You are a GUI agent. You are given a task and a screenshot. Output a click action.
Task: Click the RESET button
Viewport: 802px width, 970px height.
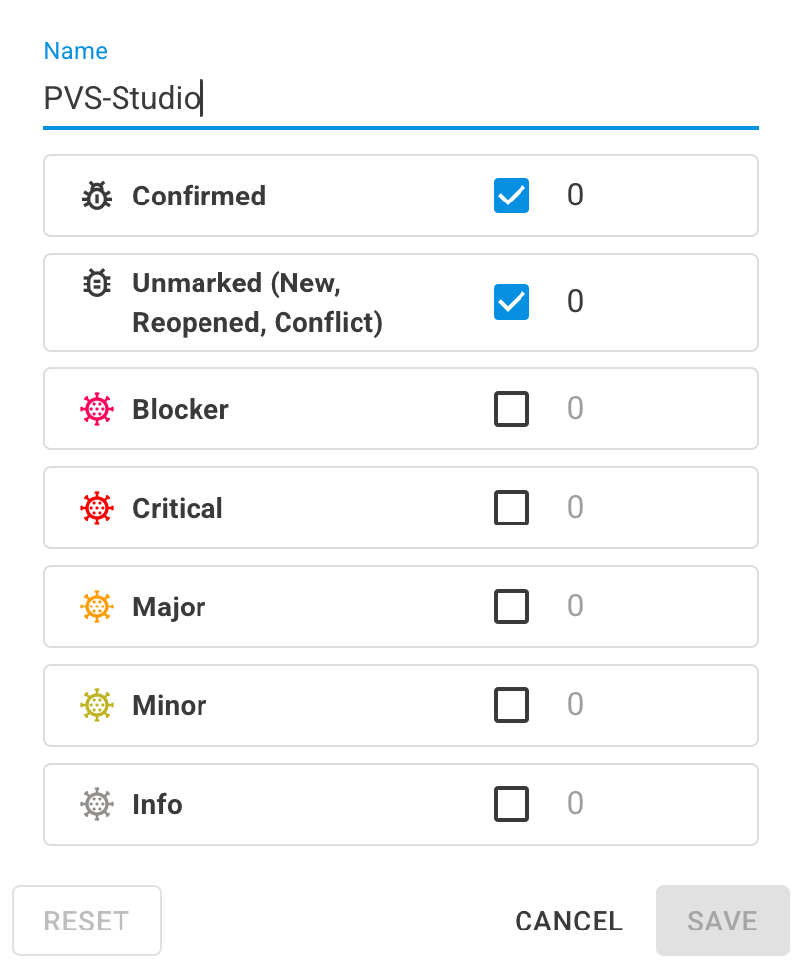pos(87,921)
